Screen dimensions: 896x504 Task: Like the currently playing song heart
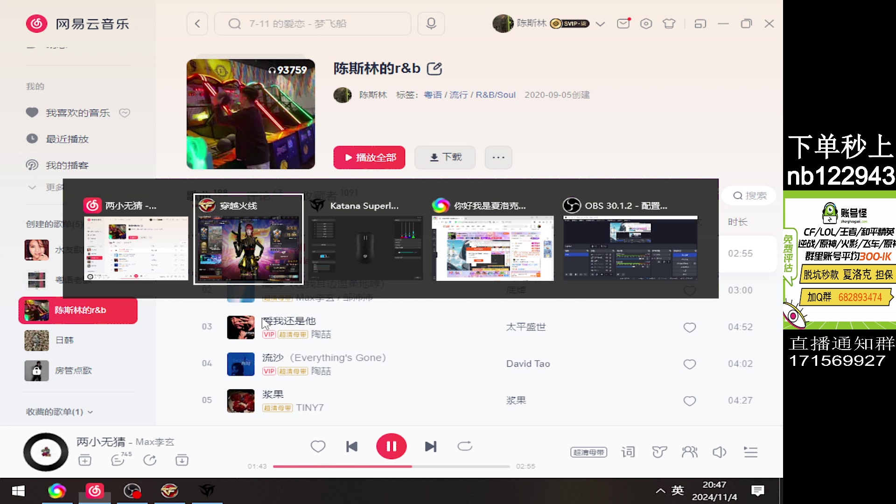[318, 447]
